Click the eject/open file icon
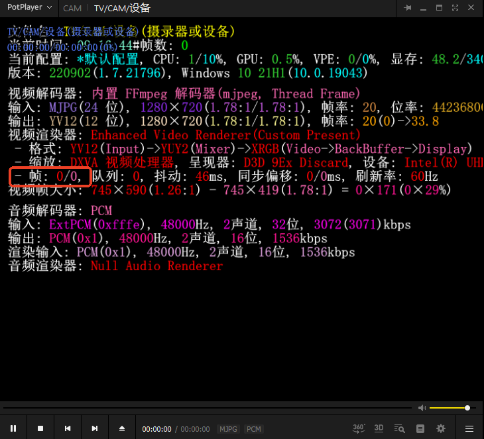Screen dimensions: 484x439 (x=122, y=428)
